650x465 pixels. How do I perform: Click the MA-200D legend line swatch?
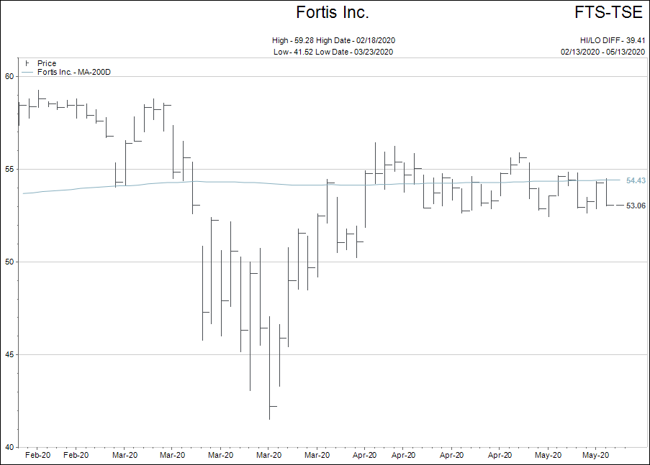(x=27, y=73)
